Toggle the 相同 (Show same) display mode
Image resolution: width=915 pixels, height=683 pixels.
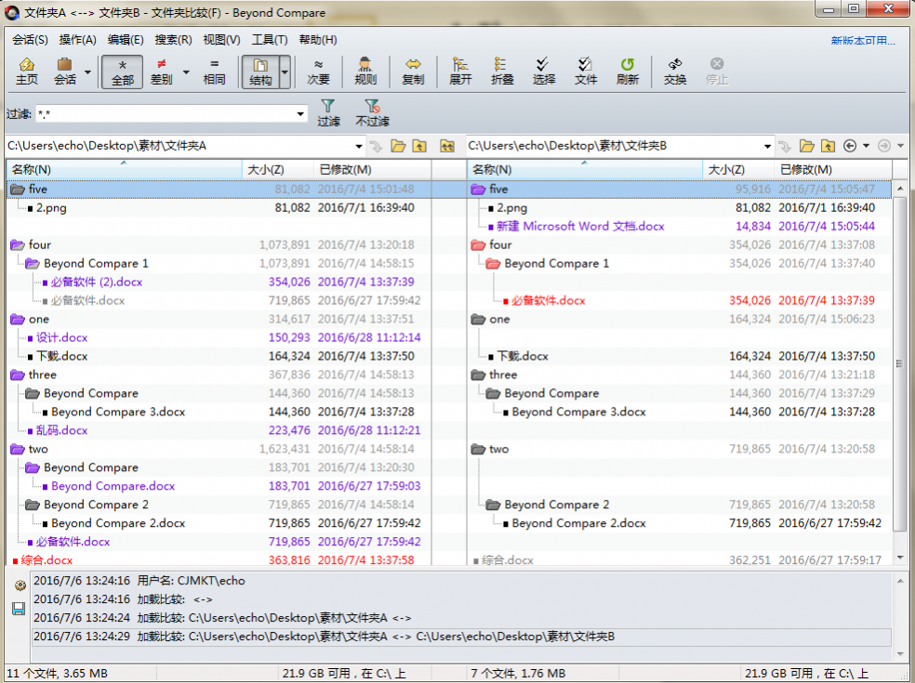(x=215, y=72)
